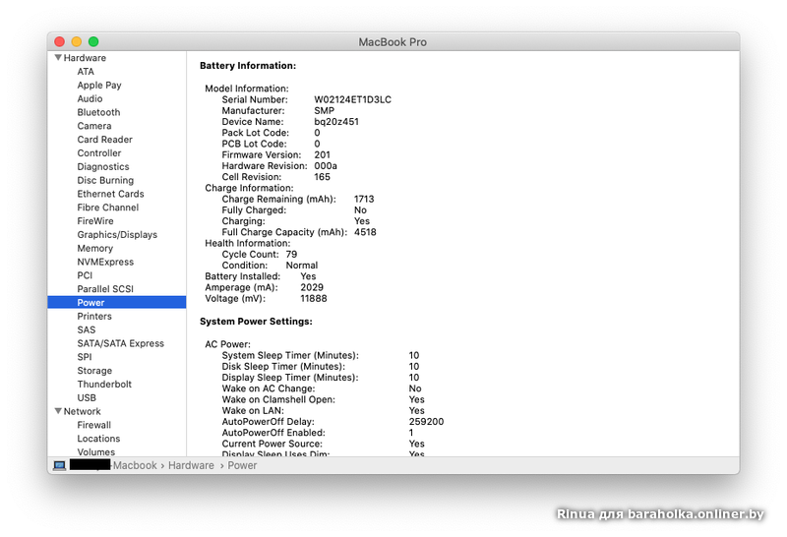This screenshot has height=537, width=787.
Task: Click Cell Revision value 165
Action: click(x=323, y=177)
